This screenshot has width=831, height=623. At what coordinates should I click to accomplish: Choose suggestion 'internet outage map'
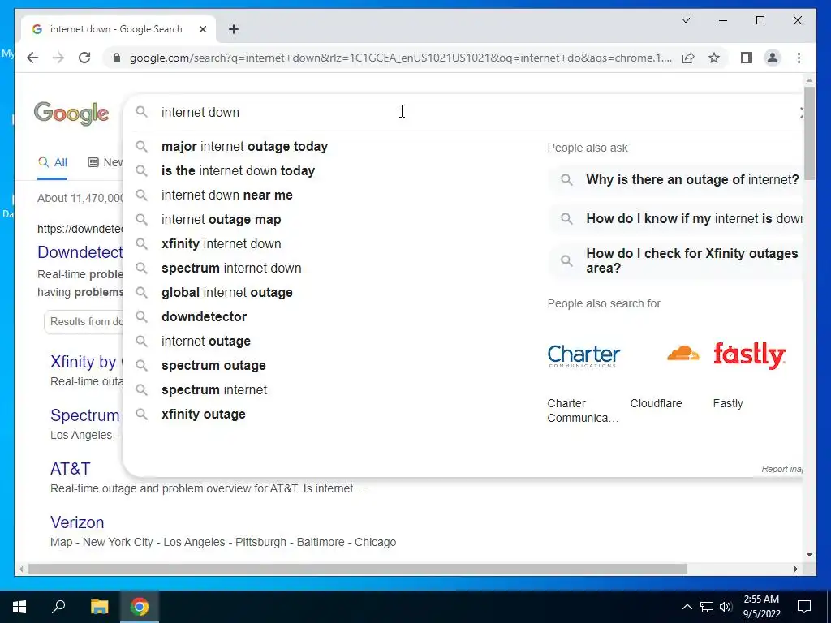point(221,219)
